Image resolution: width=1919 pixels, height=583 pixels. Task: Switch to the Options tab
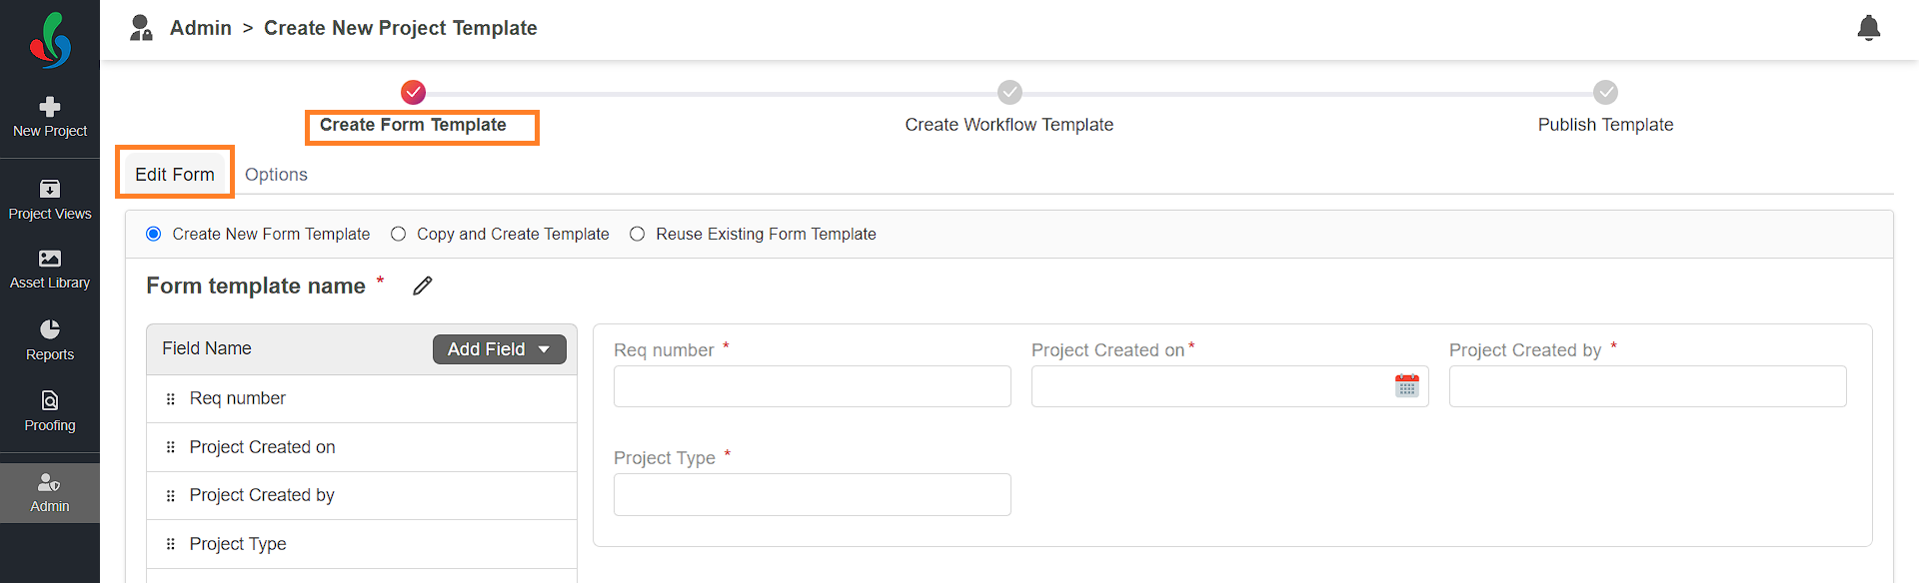click(276, 175)
